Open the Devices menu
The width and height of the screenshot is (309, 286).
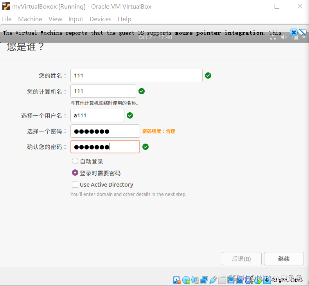[101, 19]
